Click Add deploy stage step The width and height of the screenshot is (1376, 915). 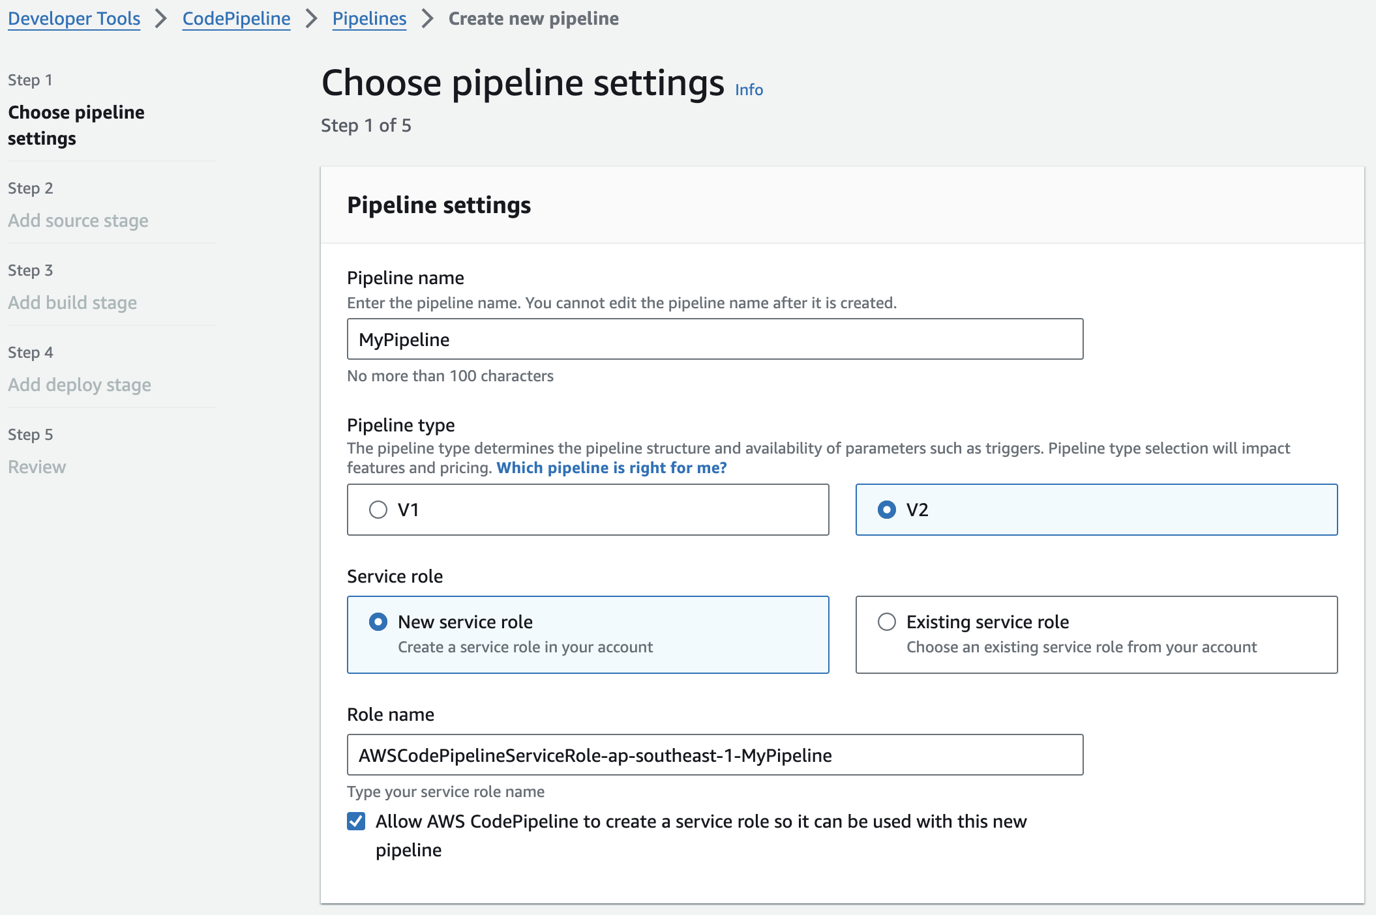[x=80, y=385]
